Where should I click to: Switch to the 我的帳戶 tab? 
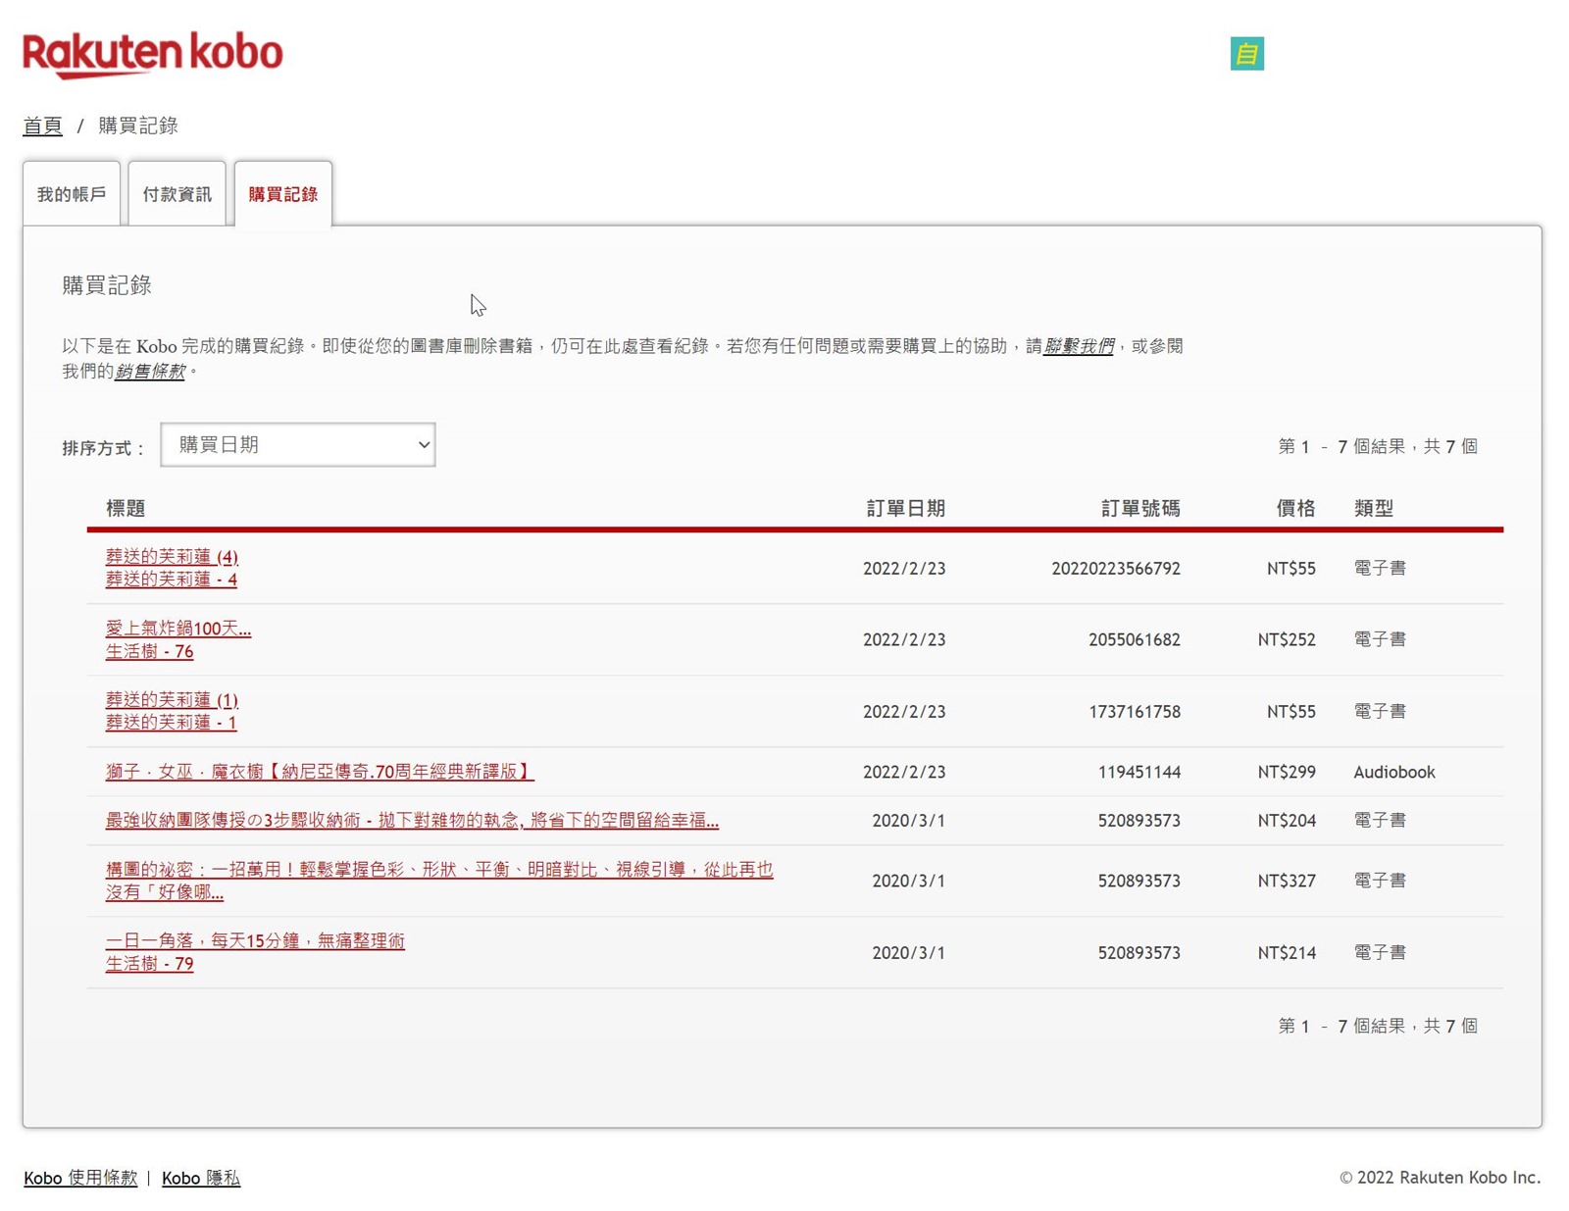tap(72, 194)
